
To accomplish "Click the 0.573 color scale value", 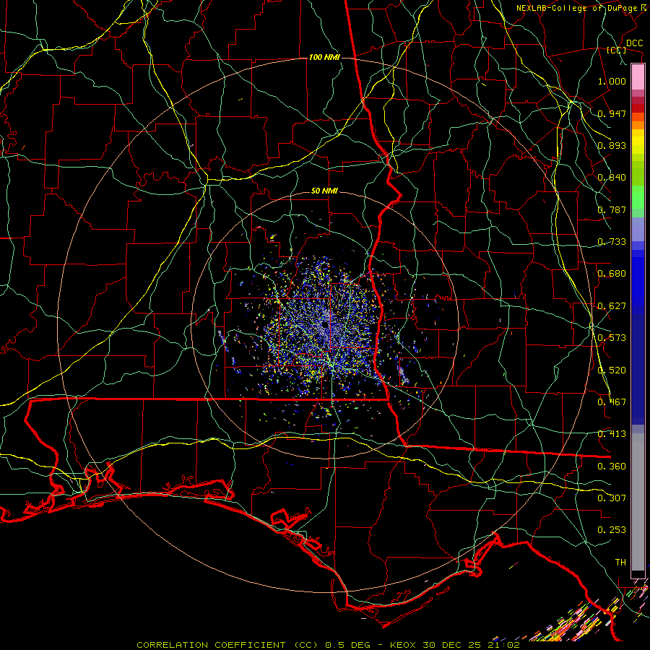I will (x=612, y=338).
